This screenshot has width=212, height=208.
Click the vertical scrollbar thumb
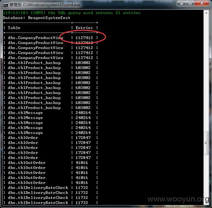coord(206,143)
